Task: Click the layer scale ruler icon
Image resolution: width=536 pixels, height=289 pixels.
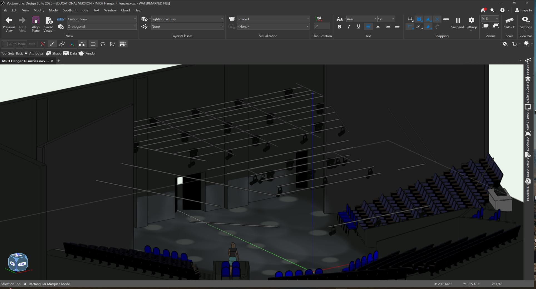Action: [509, 20]
